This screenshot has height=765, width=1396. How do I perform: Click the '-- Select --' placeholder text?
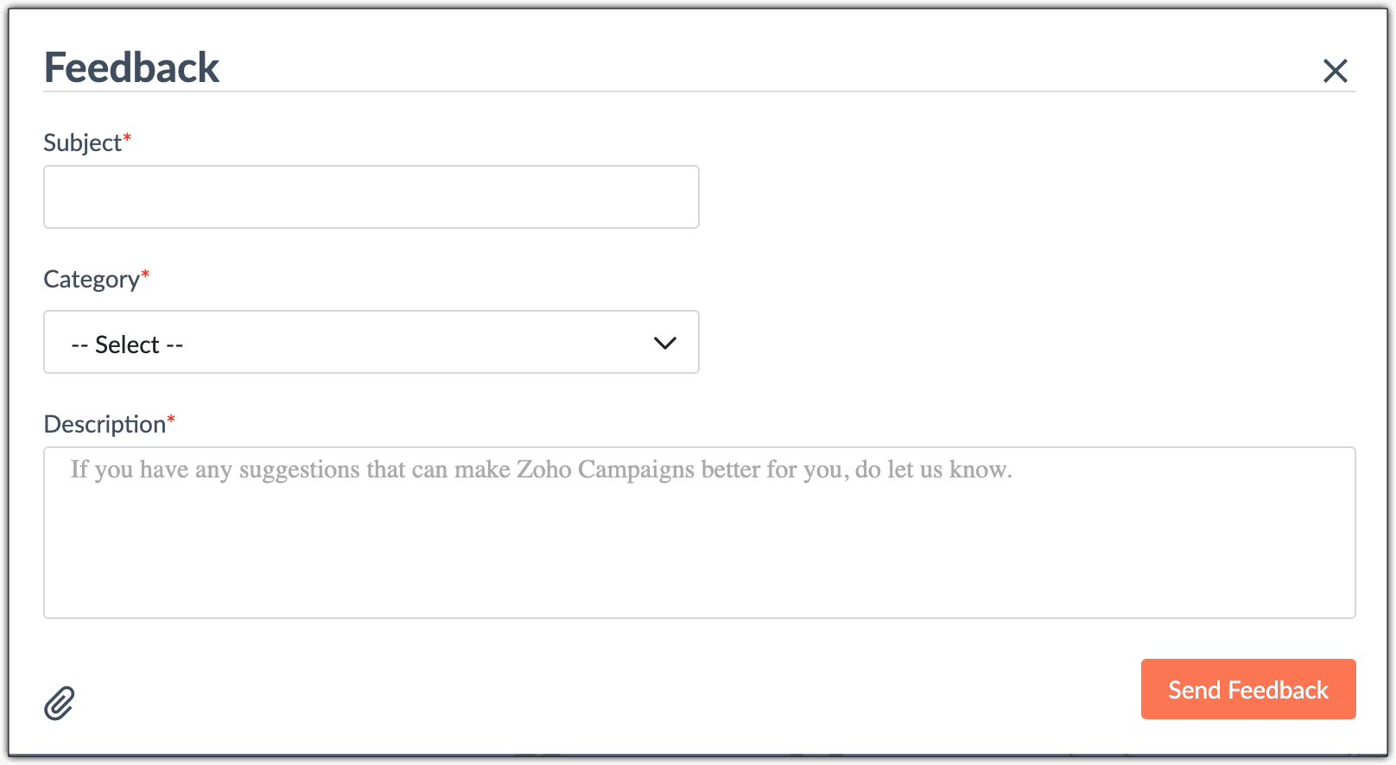[127, 345]
